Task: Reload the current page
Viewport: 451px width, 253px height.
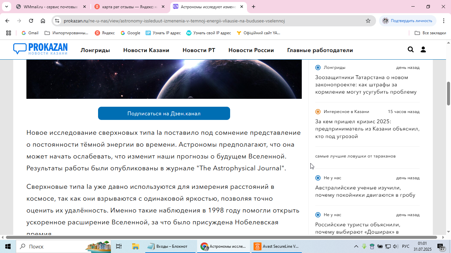Action: point(31,21)
